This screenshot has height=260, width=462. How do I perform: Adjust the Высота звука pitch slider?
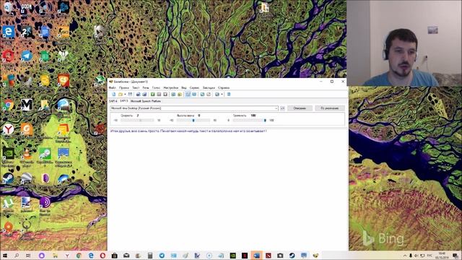point(193,121)
